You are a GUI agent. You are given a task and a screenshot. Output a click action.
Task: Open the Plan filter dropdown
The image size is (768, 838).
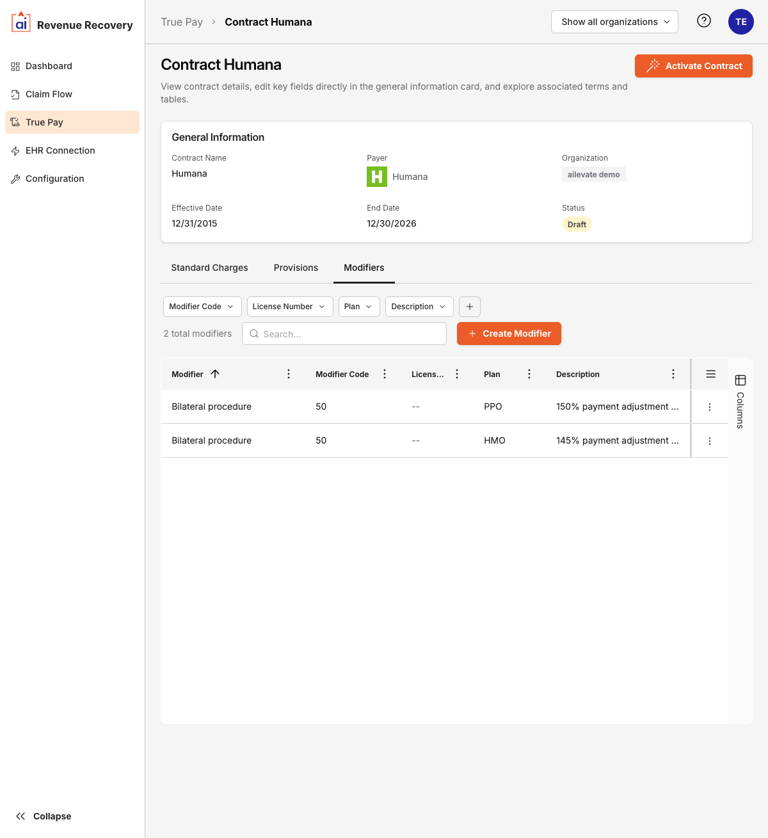[358, 307]
